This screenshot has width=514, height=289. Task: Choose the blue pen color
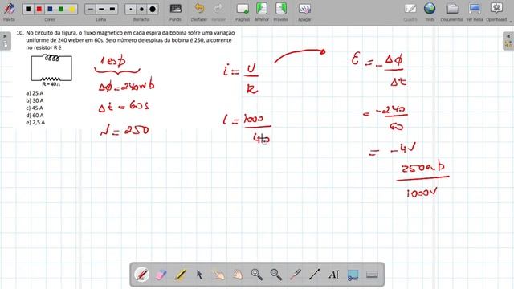[50, 9]
